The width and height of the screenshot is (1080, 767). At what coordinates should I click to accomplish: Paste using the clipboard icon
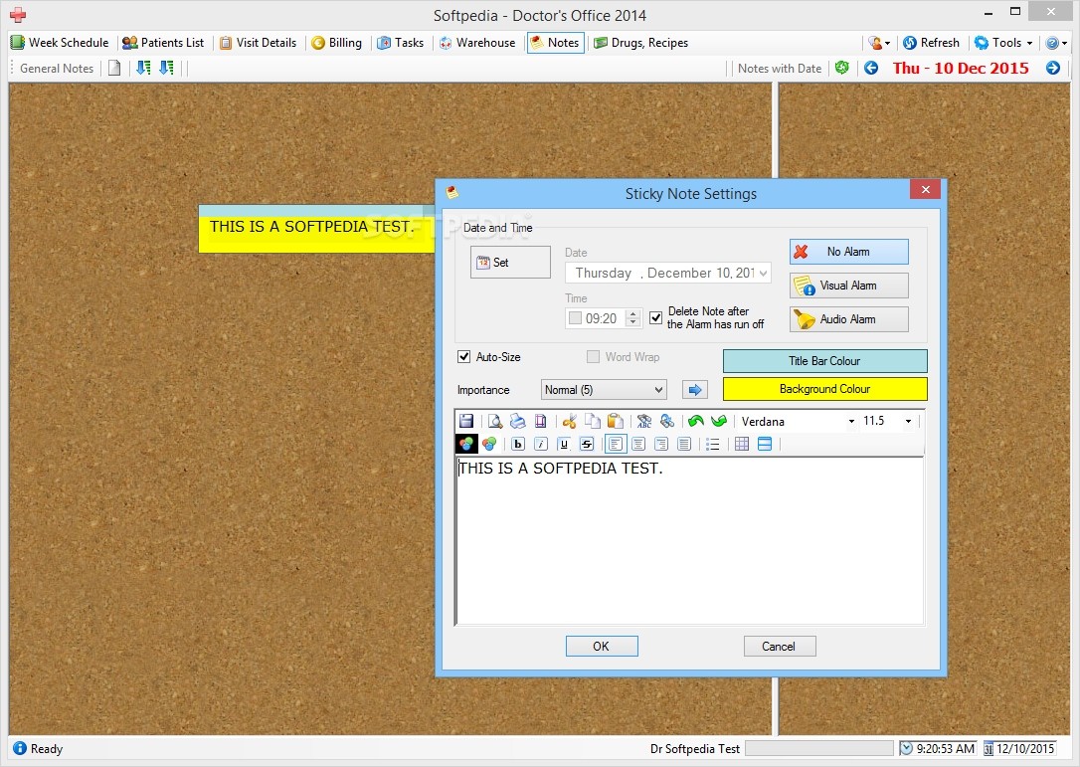click(x=615, y=421)
